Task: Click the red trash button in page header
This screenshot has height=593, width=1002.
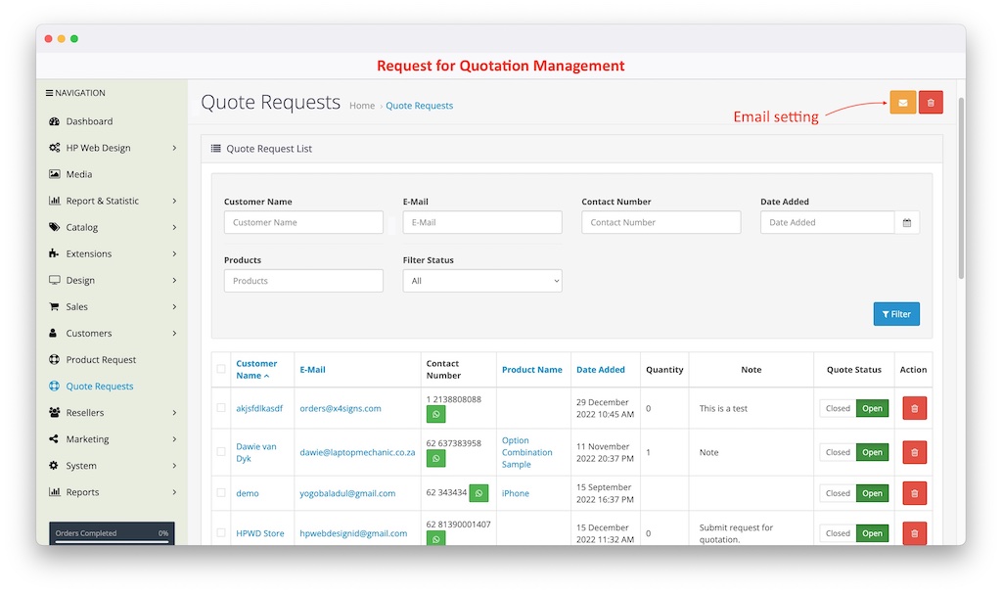Action: point(931,102)
